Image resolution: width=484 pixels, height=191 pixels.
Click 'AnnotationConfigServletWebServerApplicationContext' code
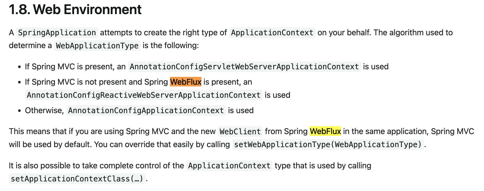[244, 67]
